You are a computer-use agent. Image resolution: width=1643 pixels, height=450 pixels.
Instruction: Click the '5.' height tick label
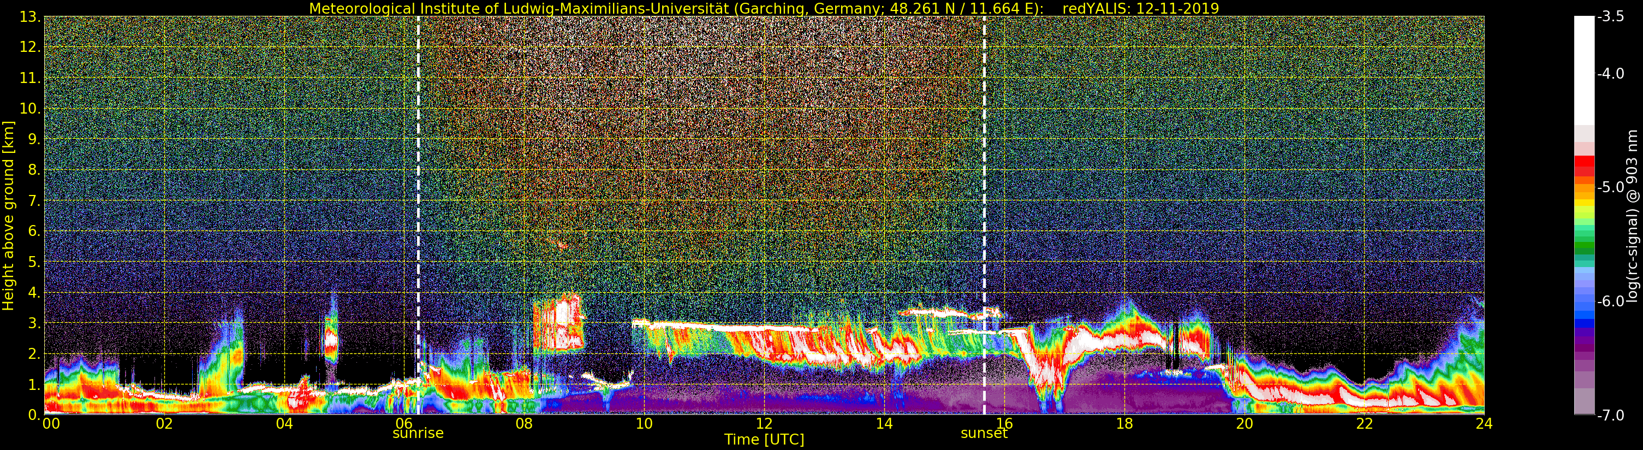point(34,262)
